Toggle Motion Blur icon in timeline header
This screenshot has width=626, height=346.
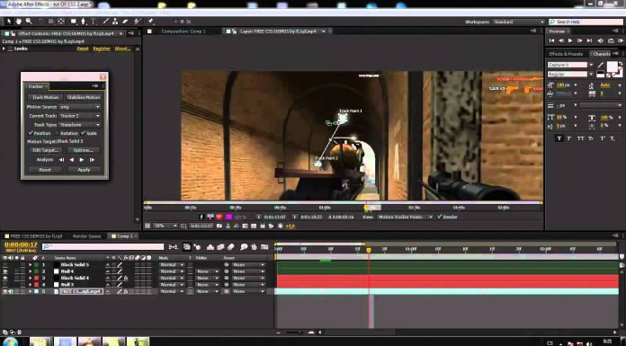(x=230, y=247)
